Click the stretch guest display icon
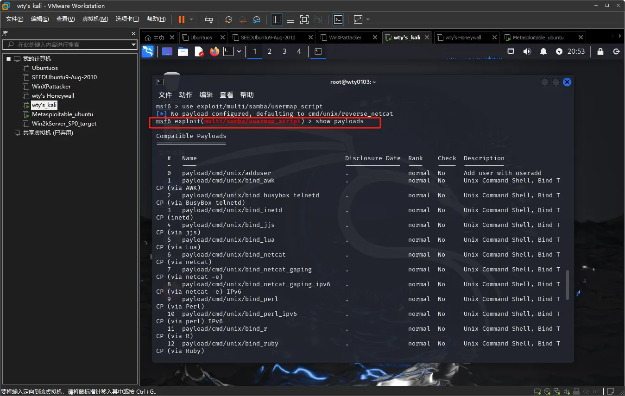 pyautogui.click(x=358, y=19)
